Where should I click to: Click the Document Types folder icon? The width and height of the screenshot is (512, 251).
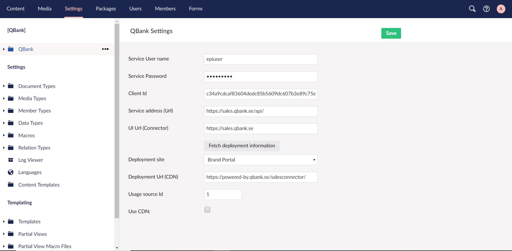tap(11, 86)
